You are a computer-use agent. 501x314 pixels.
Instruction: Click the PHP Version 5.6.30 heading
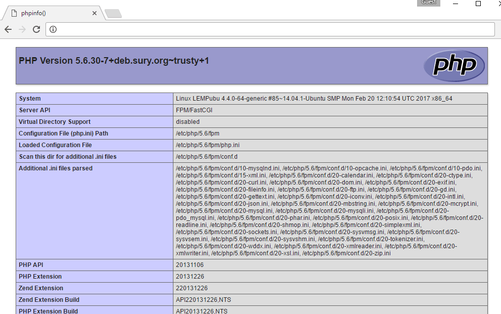click(x=114, y=61)
